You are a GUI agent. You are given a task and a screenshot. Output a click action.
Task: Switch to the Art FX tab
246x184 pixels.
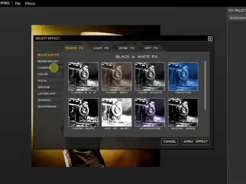pyautogui.click(x=151, y=48)
